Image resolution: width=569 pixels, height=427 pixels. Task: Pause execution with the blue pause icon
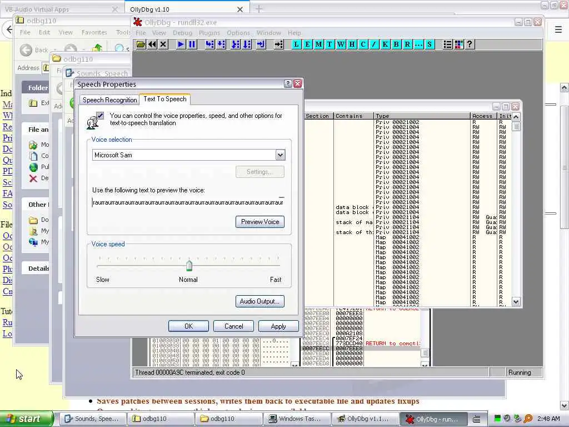click(x=192, y=44)
